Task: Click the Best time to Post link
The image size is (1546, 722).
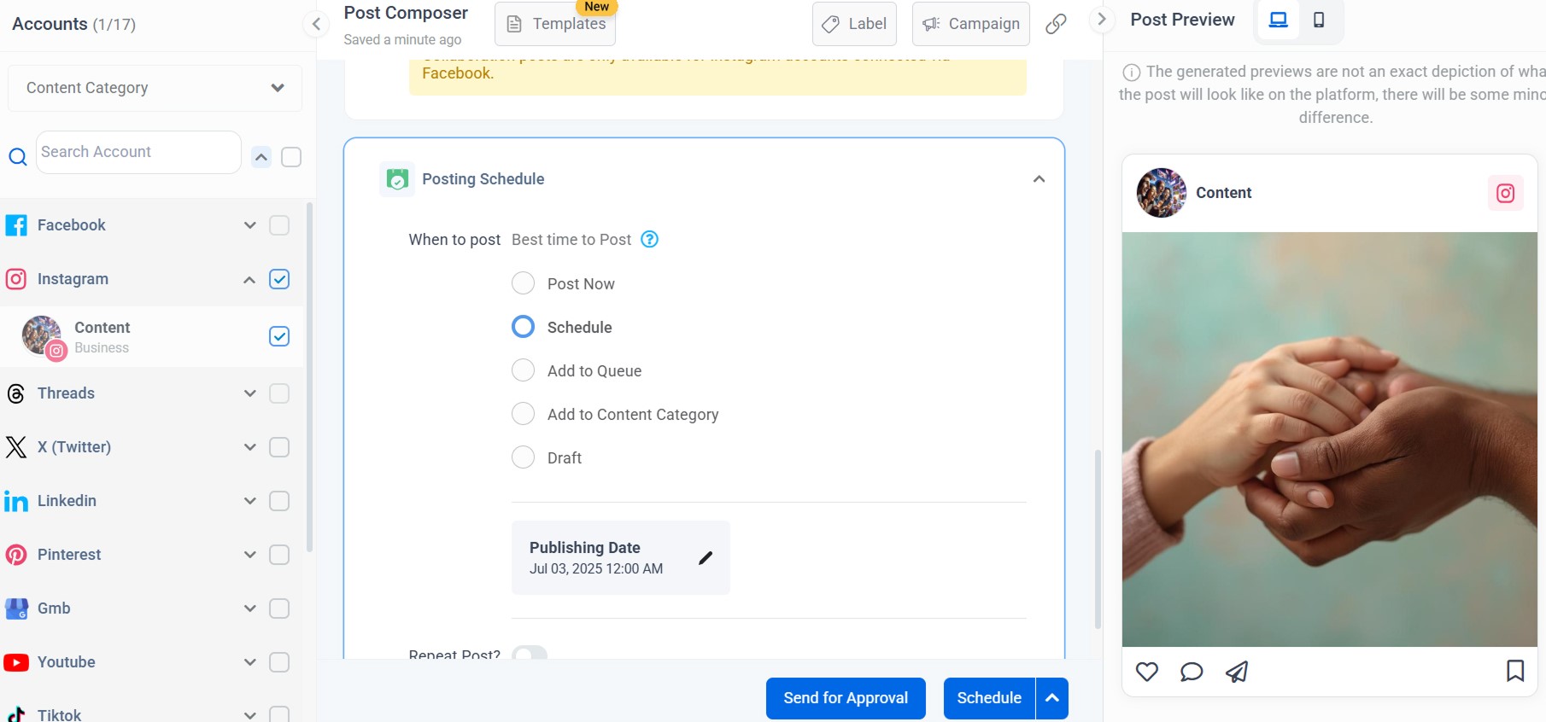Action: click(571, 240)
